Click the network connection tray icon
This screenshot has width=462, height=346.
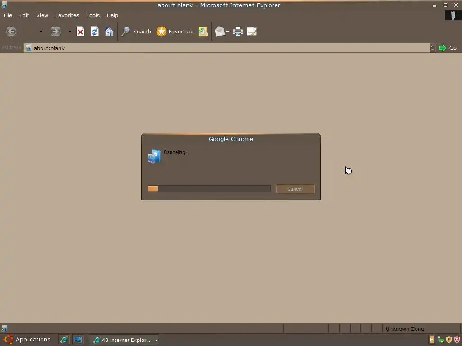click(440, 340)
